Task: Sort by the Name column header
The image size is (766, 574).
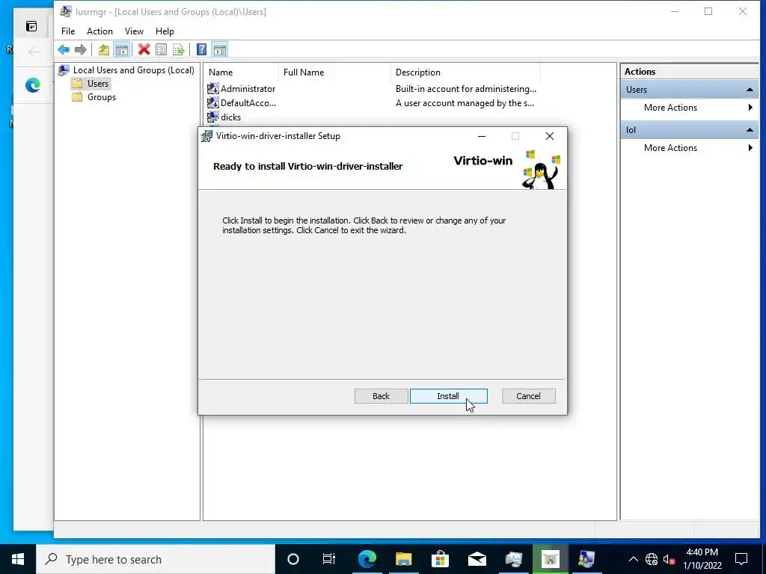Action: click(242, 72)
